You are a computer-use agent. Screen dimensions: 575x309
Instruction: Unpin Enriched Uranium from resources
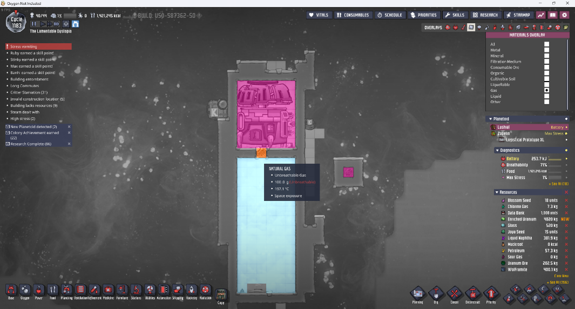tap(565, 219)
